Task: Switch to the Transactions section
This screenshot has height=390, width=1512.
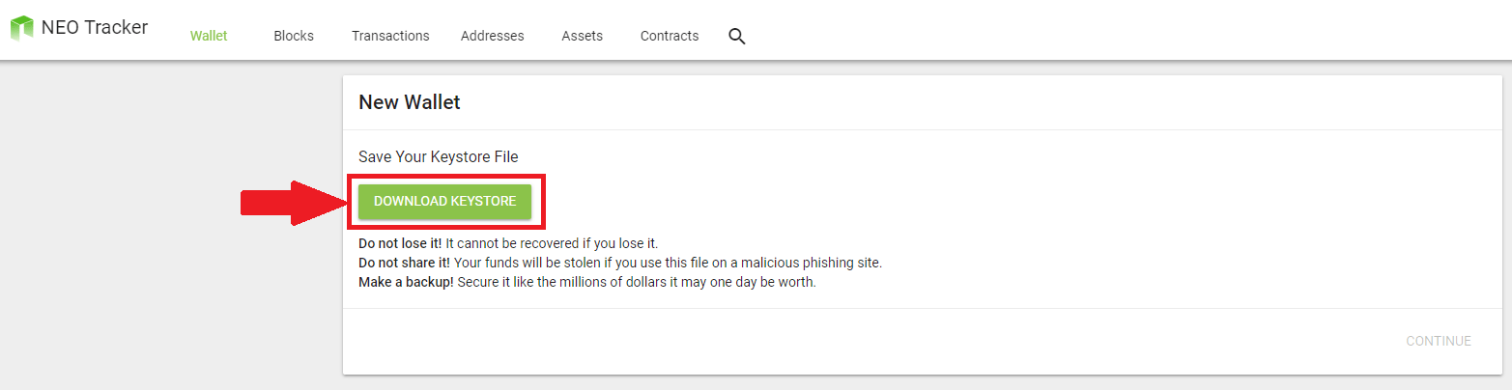Action: (390, 36)
